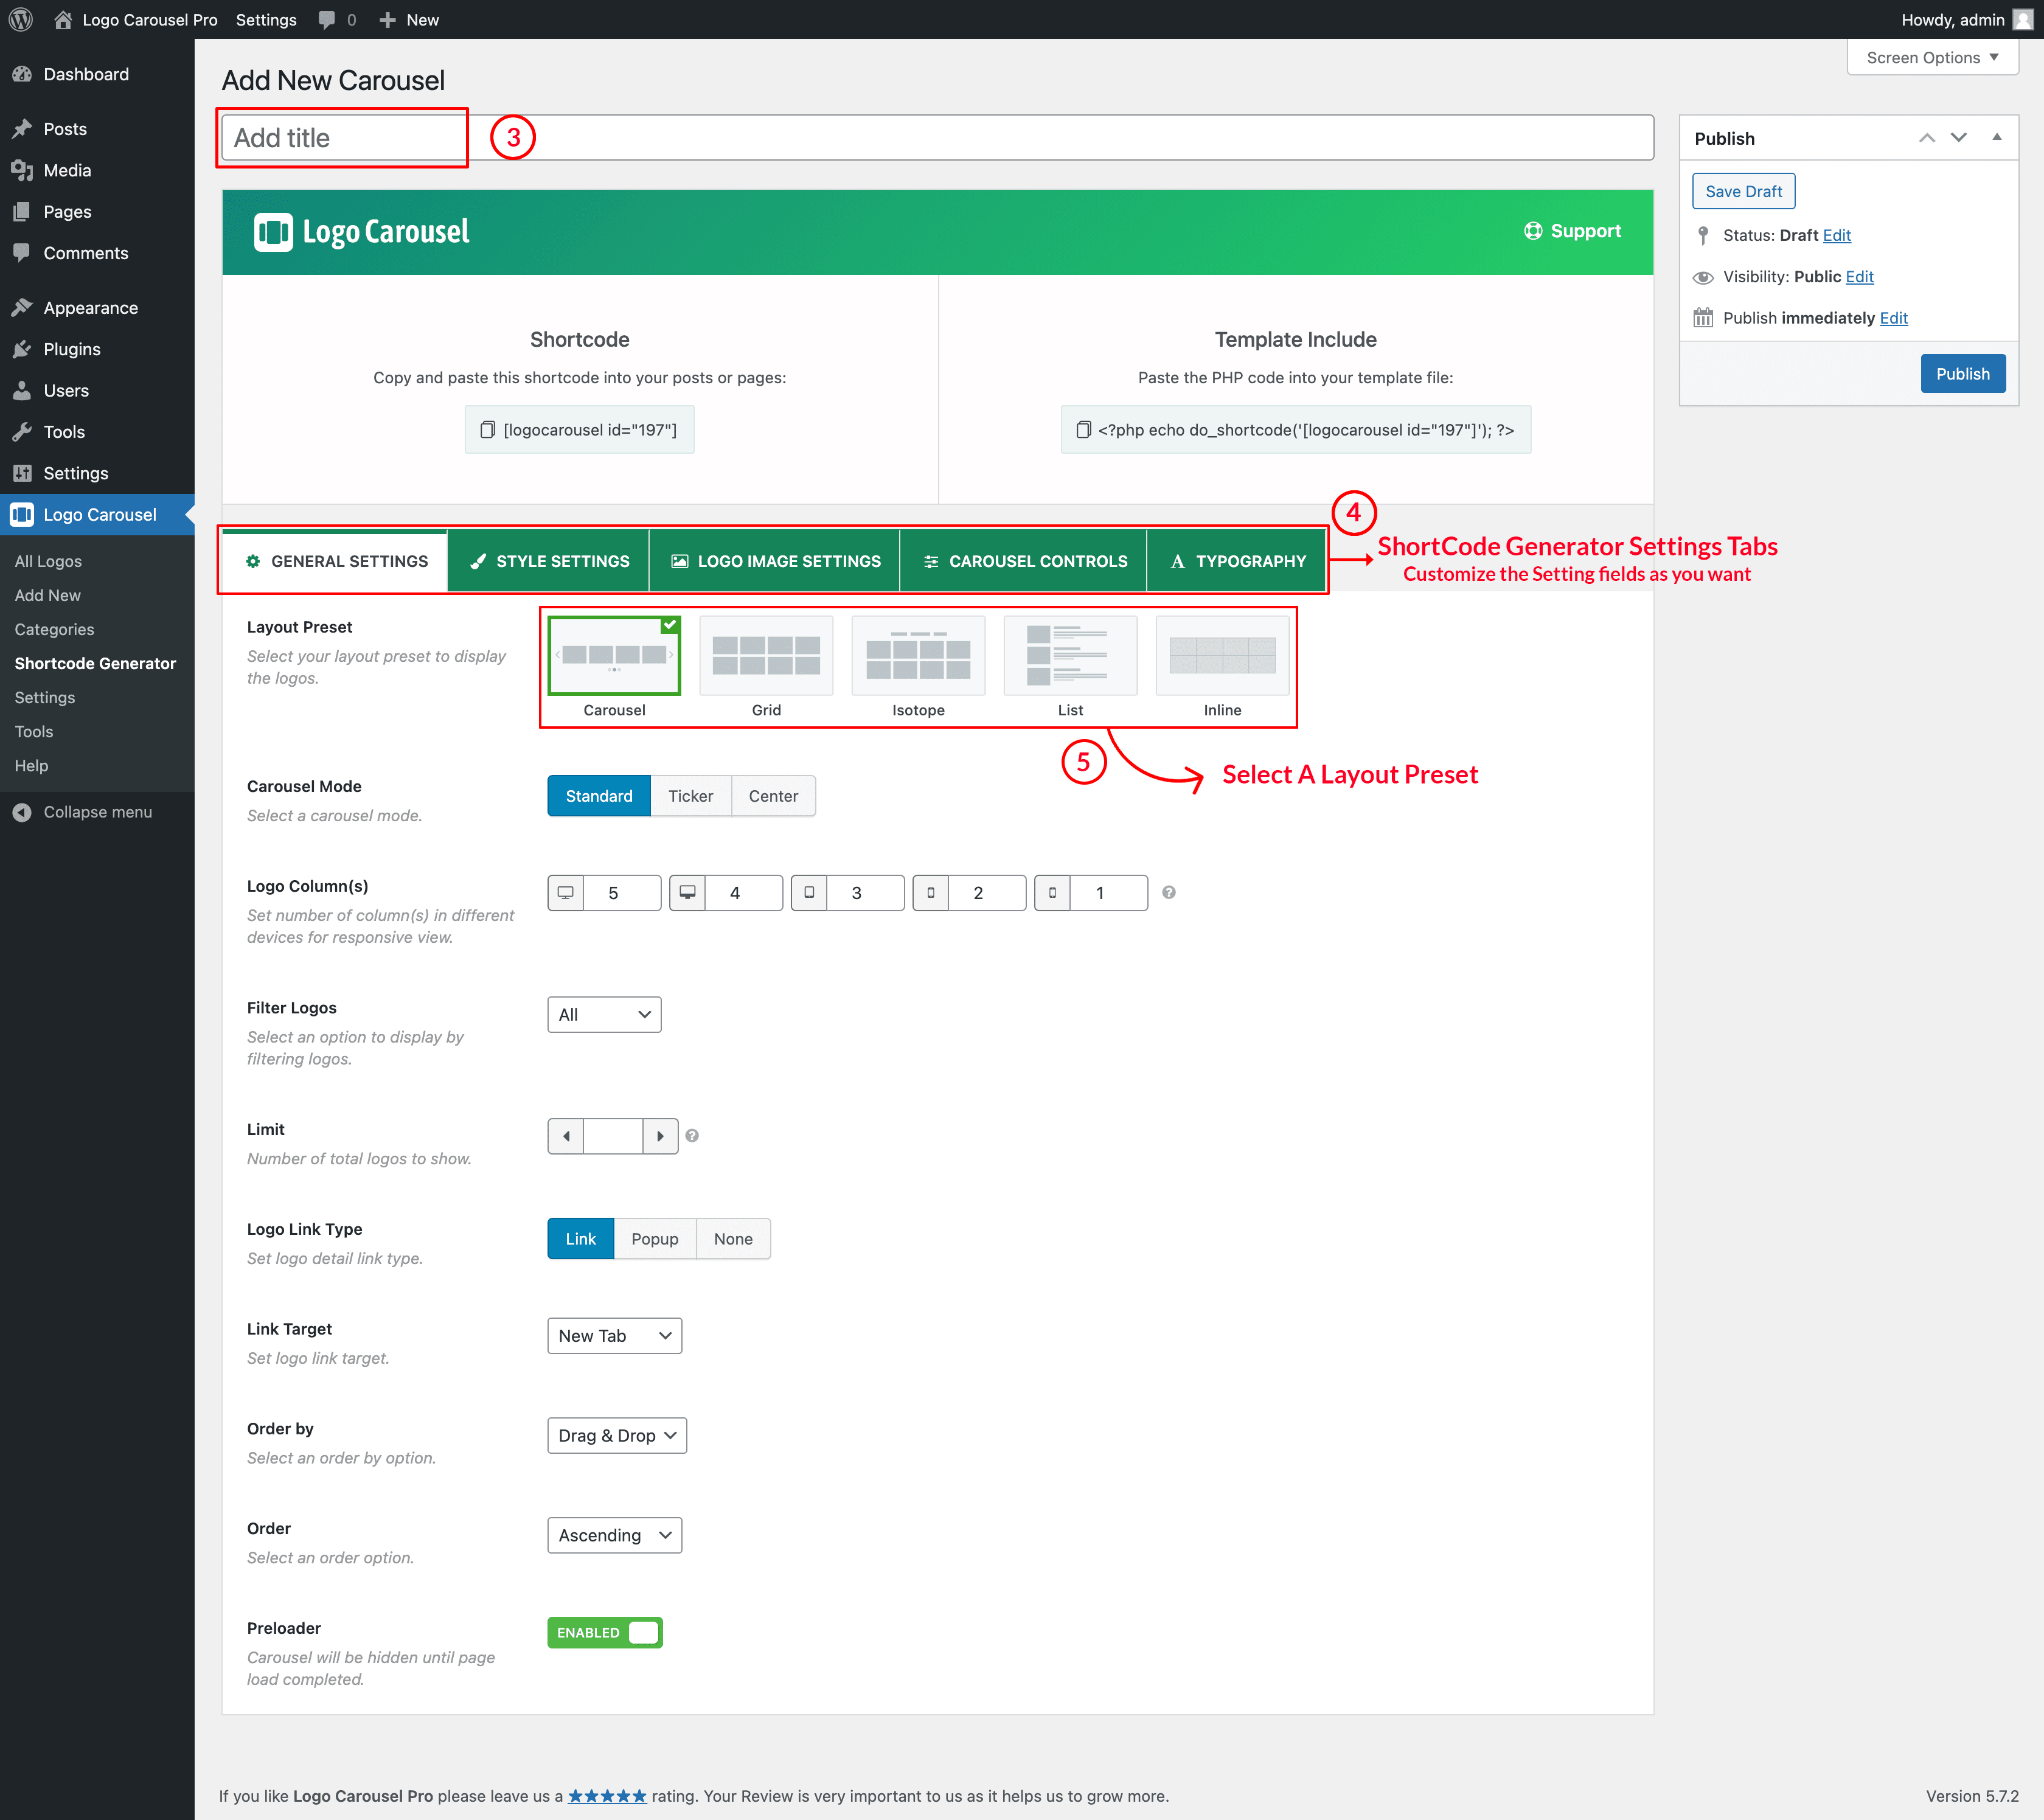Open the Filter Logos dropdown
Viewport: 2044px width, 1820px height.
point(604,1015)
